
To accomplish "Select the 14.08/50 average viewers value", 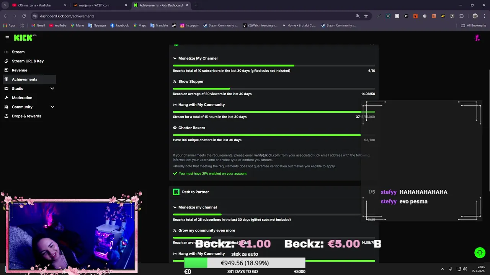I will (x=368, y=94).
